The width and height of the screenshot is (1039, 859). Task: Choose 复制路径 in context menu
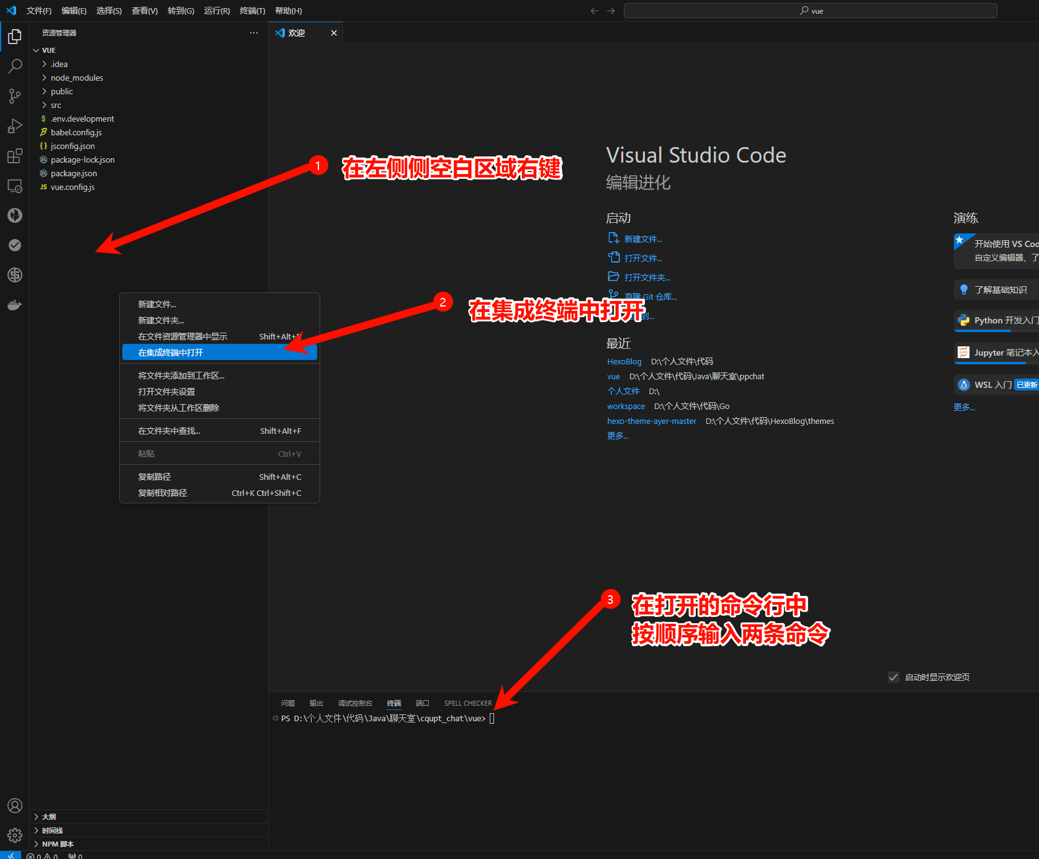(x=220, y=477)
